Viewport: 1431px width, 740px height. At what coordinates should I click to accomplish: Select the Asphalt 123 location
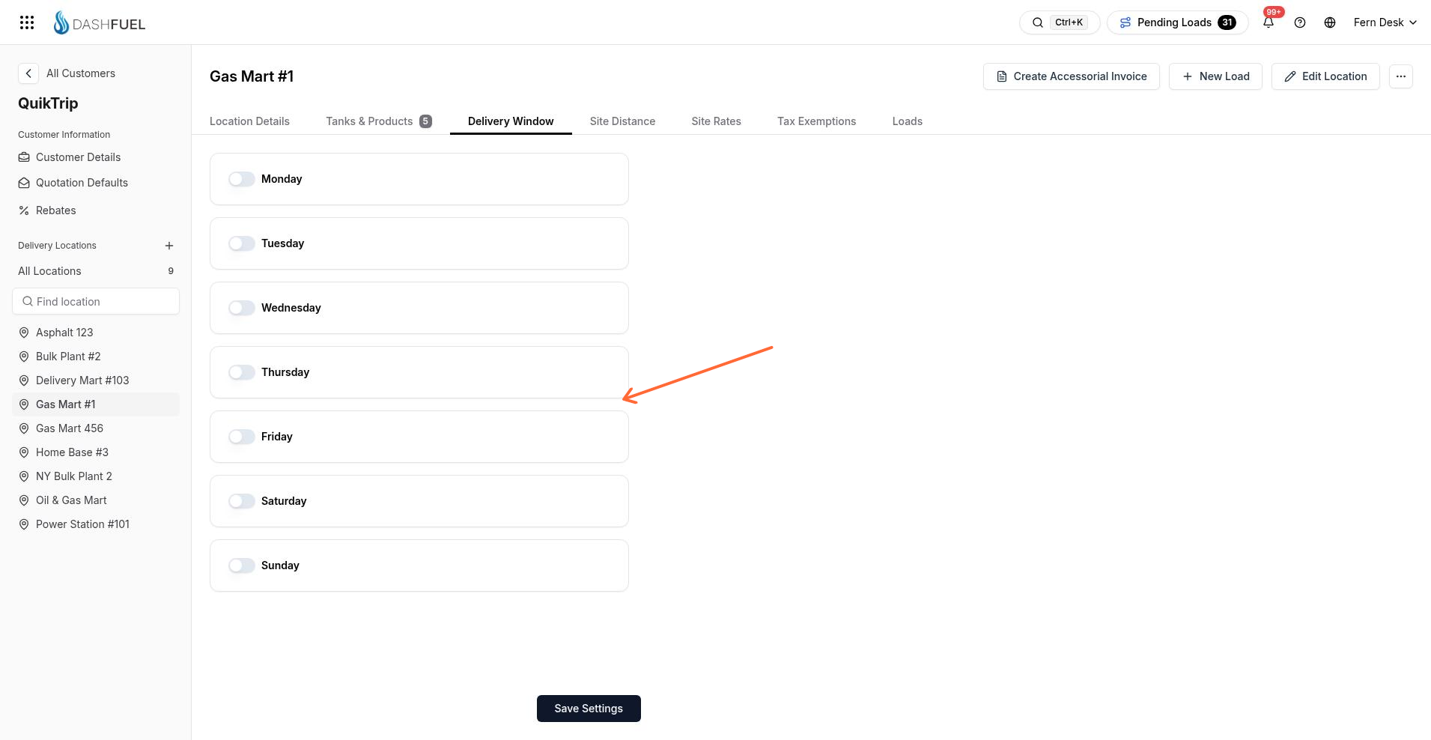tap(96, 333)
